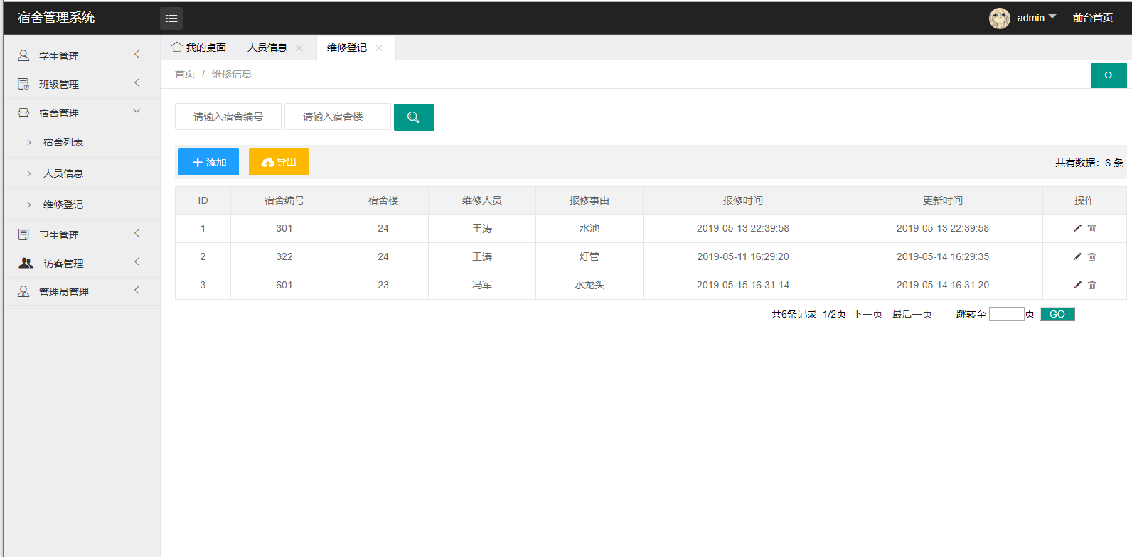The height and width of the screenshot is (557, 1132).
Task: Open the admin user dropdown
Action: pyautogui.click(x=1036, y=18)
